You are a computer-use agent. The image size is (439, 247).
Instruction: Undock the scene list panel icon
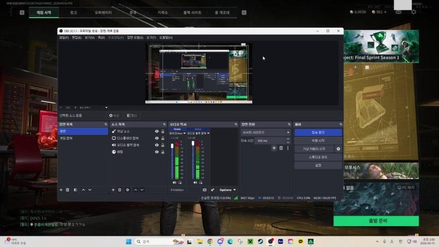click(x=106, y=125)
